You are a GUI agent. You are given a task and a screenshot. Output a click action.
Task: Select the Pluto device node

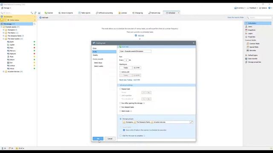[12, 57]
